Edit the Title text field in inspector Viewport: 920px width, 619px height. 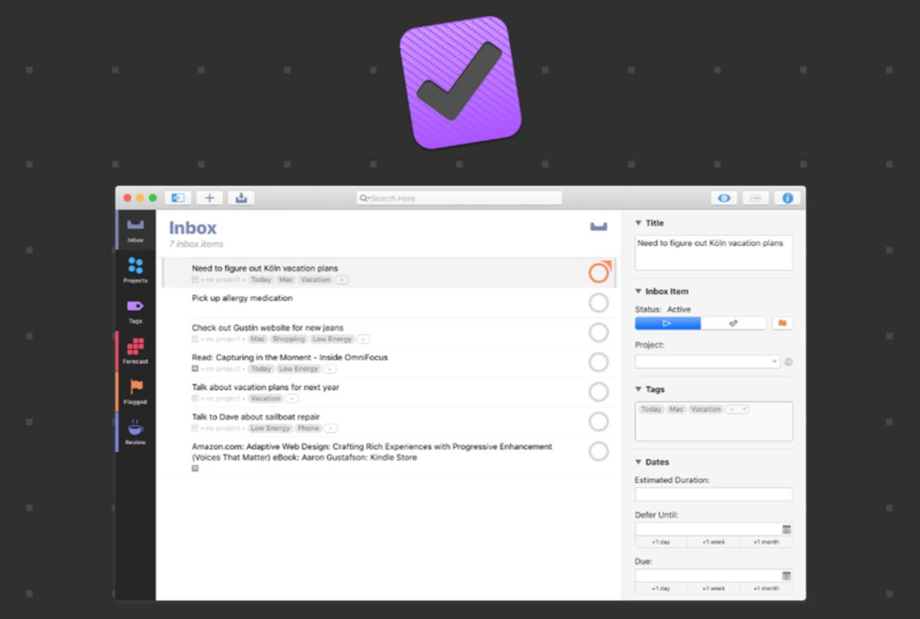pyautogui.click(x=713, y=252)
